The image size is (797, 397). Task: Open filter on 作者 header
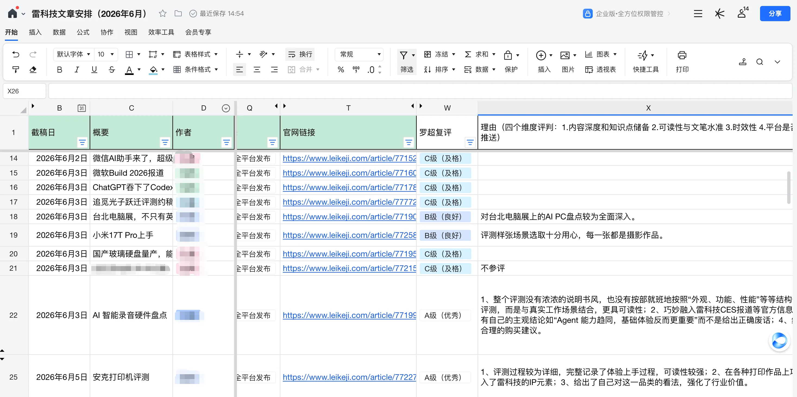click(226, 142)
